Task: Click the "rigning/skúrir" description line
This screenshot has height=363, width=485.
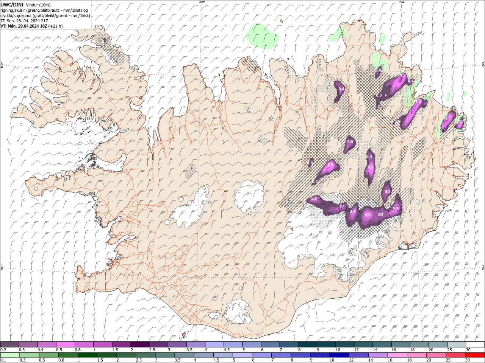Action: [x=44, y=10]
